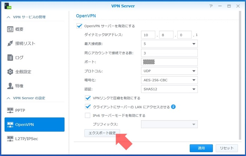246x156 pixels.
Task: Open the ログ page
Action: tap(34, 58)
